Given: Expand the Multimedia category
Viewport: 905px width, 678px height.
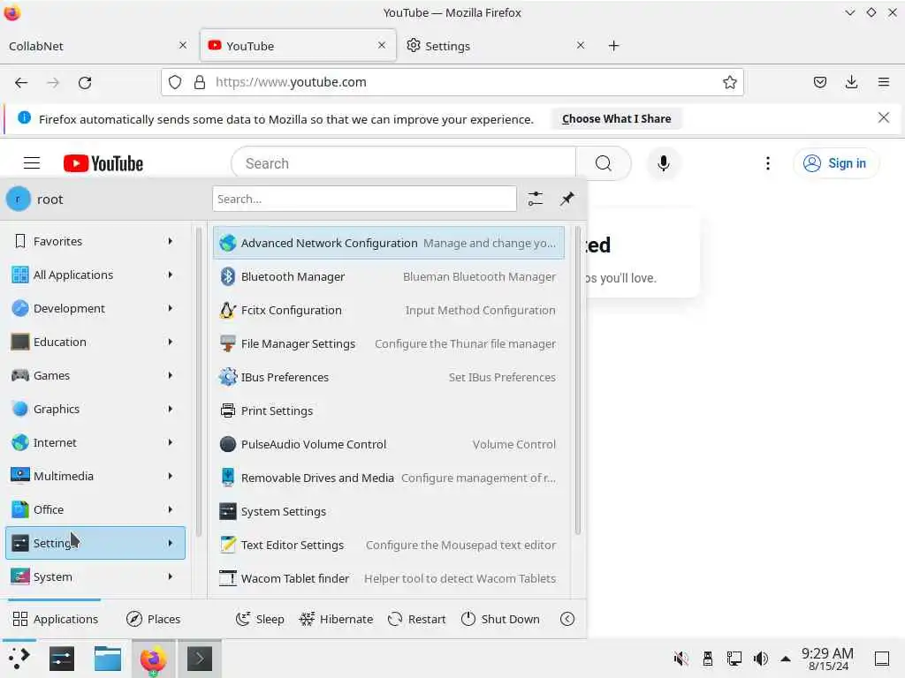Looking at the screenshot, I should tap(95, 476).
